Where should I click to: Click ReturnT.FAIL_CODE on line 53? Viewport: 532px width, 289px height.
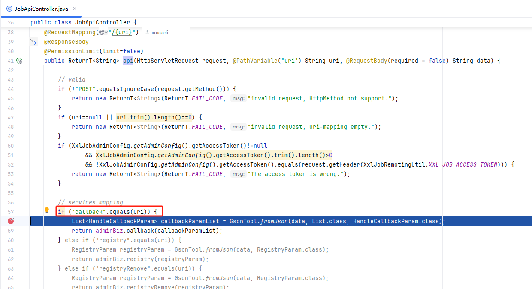click(x=193, y=174)
